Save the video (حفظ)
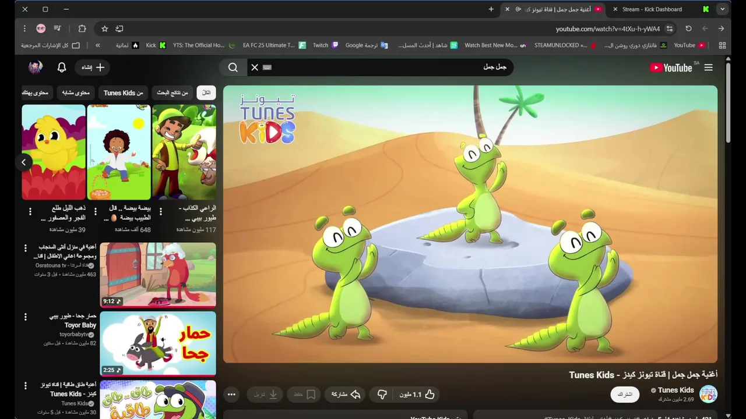The height and width of the screenshot is (419, 746). pyautogui.click(x=305, y=394)
